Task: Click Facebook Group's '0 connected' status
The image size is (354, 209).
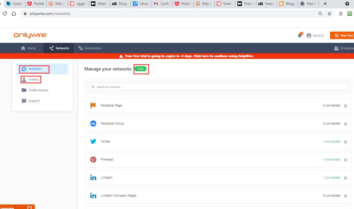Action: pos(331,123)
